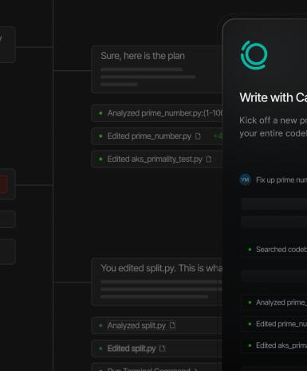Open file icon beside Edited aks_primality_test.py

coord(209,159)
